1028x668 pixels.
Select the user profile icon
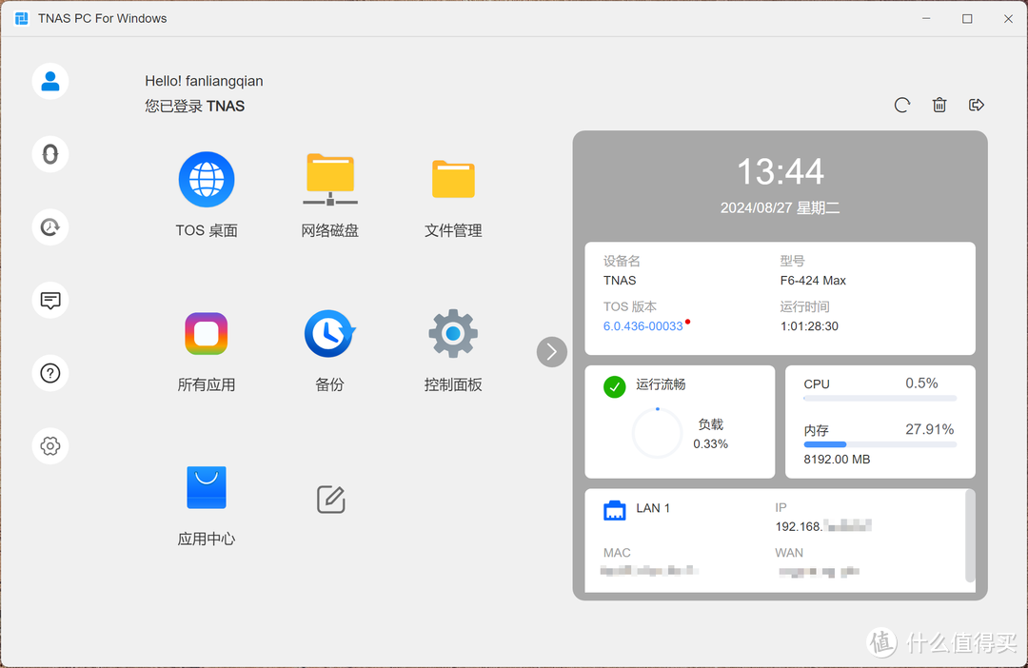point(49,82)
